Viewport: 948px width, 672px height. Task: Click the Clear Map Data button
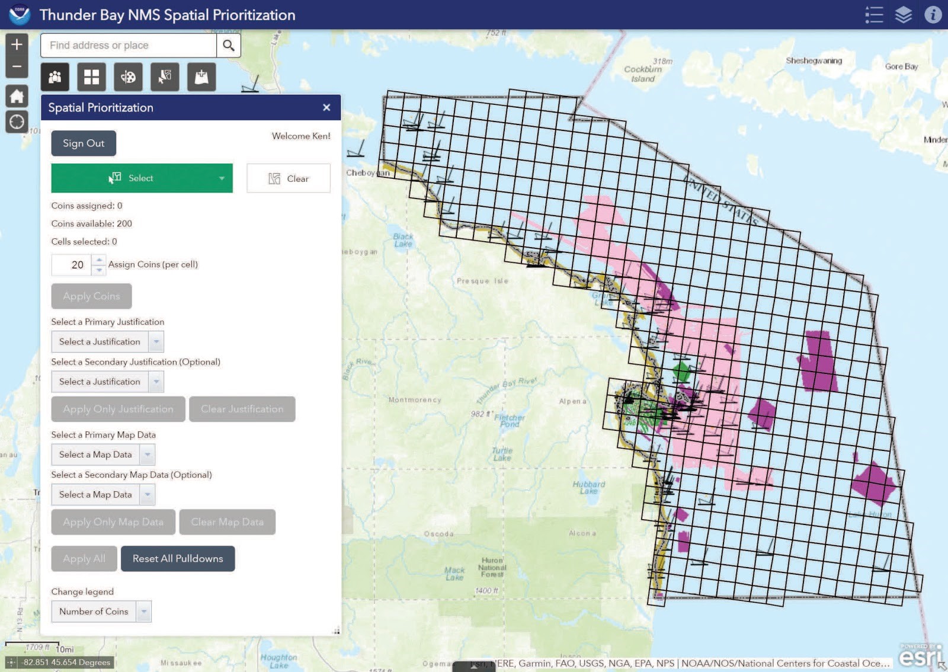[x=228, y=522]
